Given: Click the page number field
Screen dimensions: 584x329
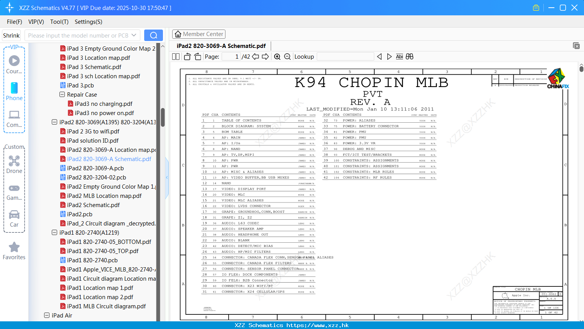Looking at the screenshot, I should 231,57.
